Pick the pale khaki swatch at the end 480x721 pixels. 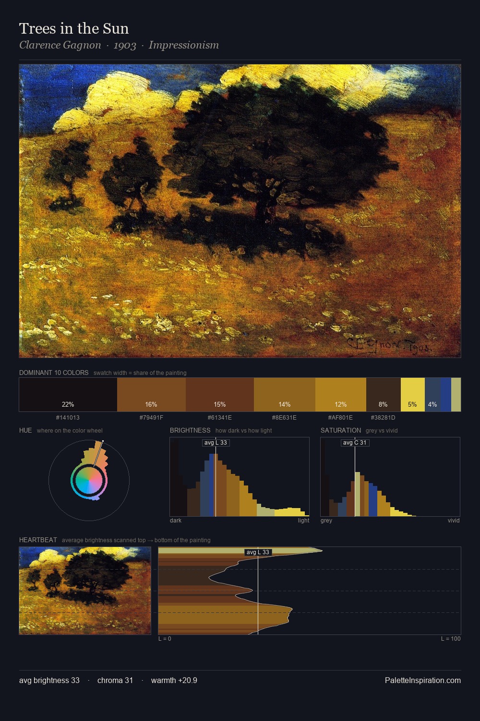tap(456, 395)
